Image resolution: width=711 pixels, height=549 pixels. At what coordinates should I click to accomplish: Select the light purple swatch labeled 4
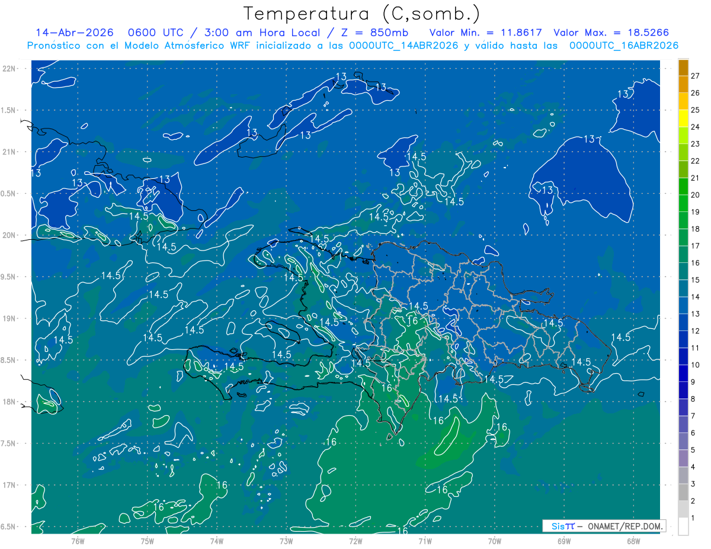pyautogui.click(x=683, y=459)
